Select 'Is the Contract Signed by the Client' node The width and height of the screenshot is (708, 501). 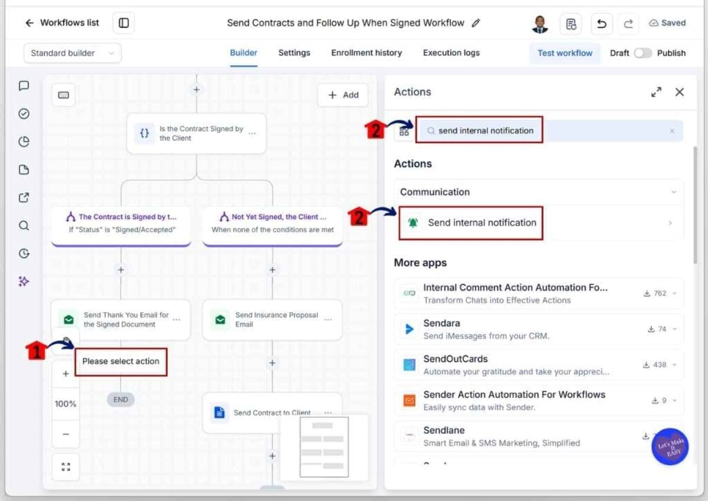(196, 133)
